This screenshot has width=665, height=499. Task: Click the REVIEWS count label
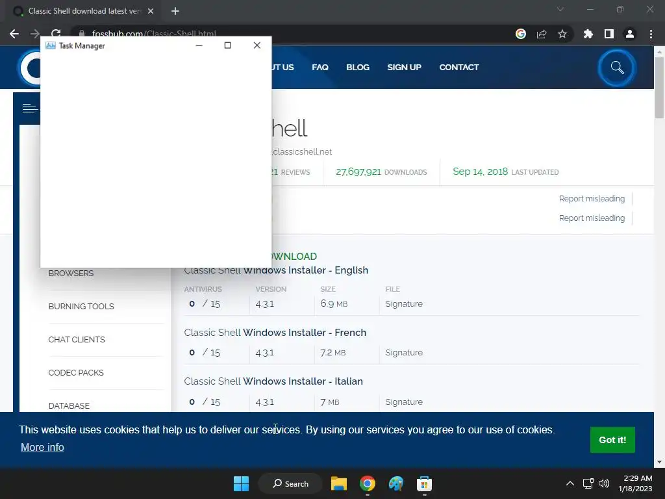point(295,172)
